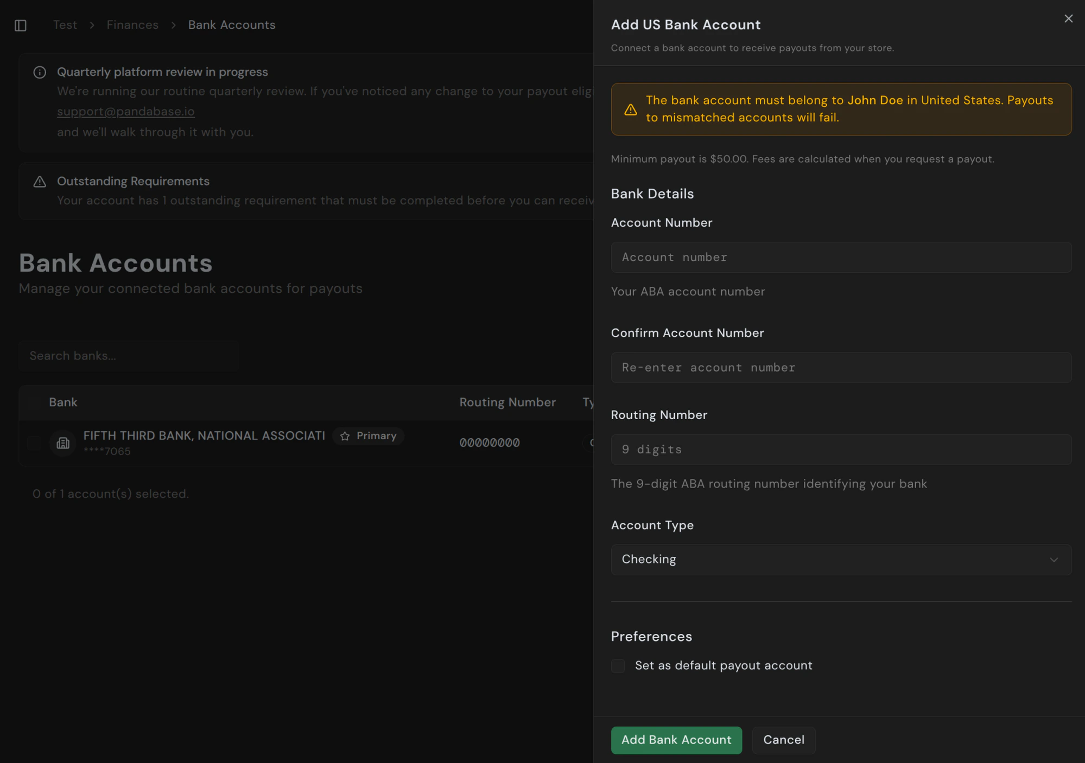Click the Add US Bank Account title

click(x=686, y=25)
